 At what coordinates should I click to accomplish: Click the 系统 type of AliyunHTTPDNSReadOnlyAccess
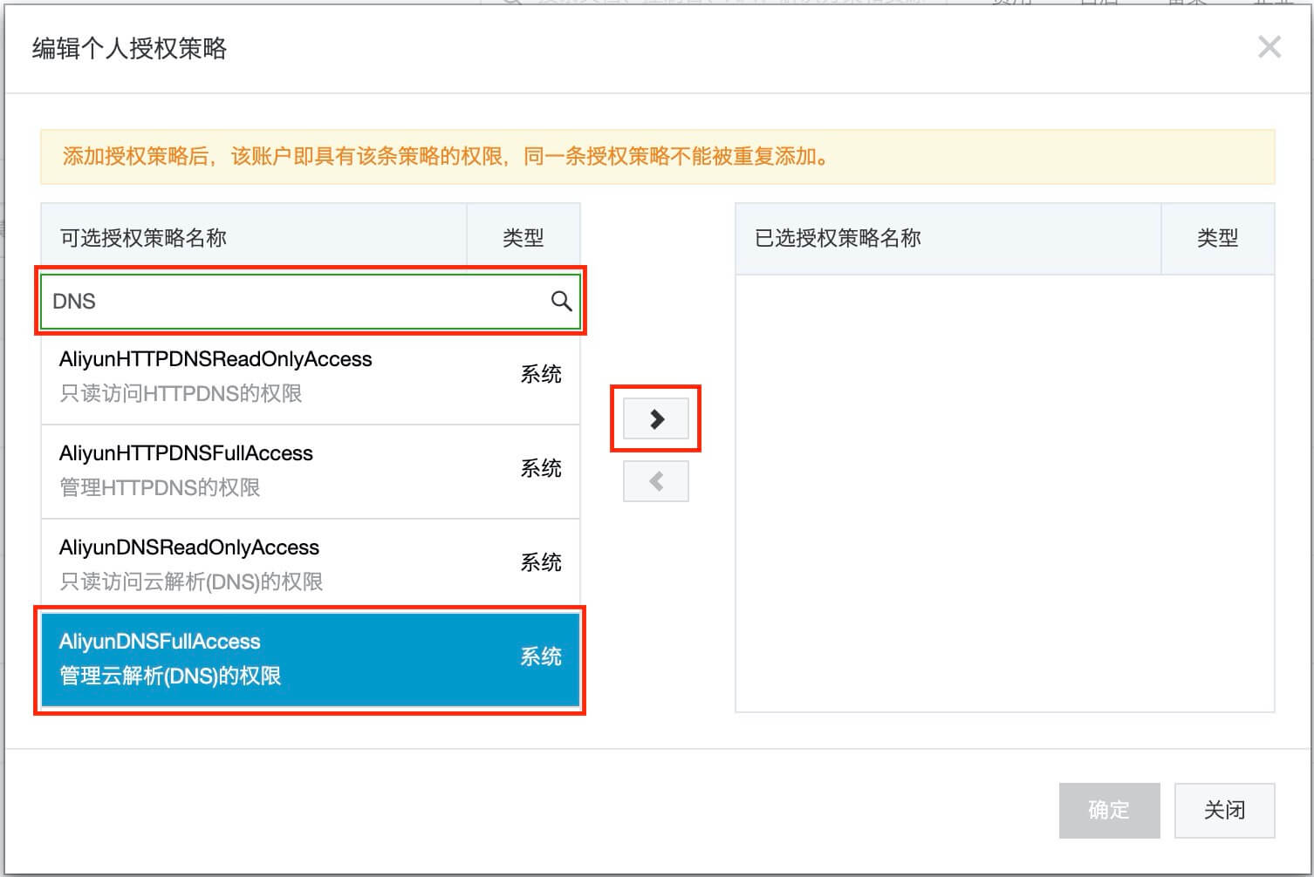point(541,375)
